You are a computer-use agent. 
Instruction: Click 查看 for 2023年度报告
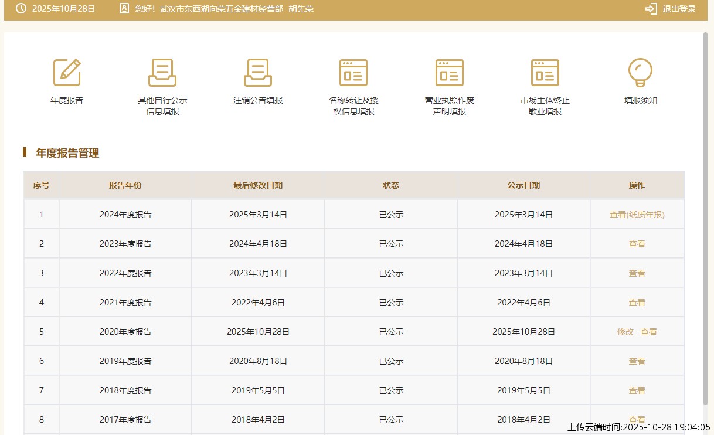(x=637, y=244)
